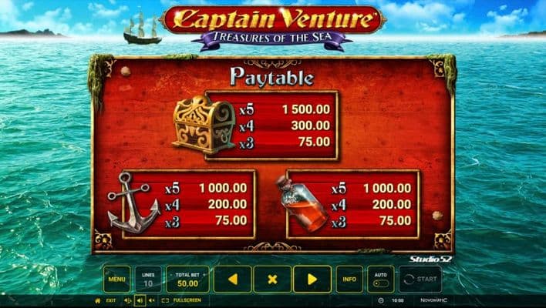Screen dimensions: 546x308
Task: Open the TOTAL BET selector
Action: point(187,279)
